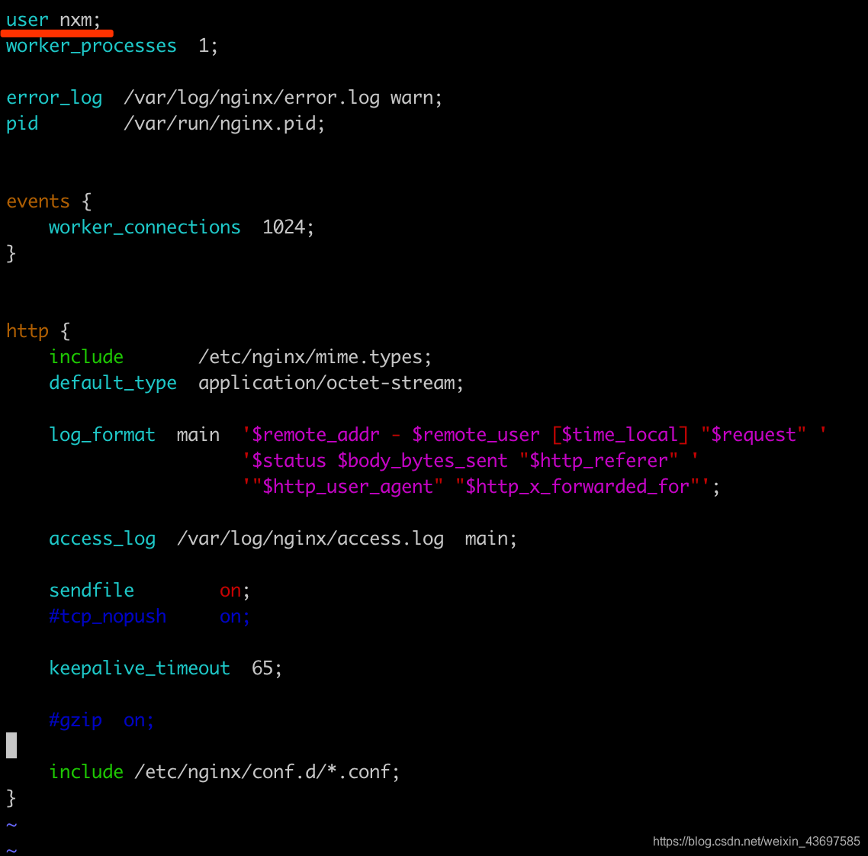
Task: Click the 'log_format' directive
Action: coord(102,435)
